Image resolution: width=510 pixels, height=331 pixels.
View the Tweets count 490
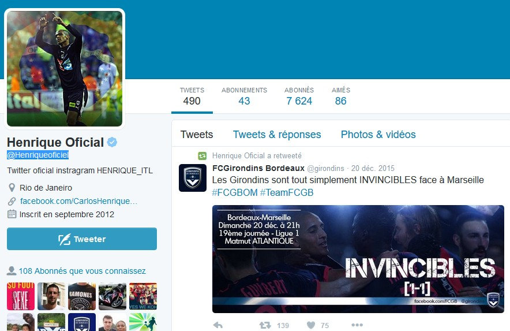tap(192, 96)
